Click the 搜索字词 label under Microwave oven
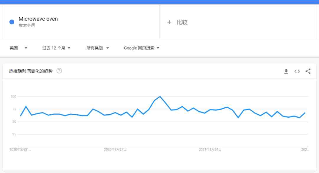 point(27,25)
